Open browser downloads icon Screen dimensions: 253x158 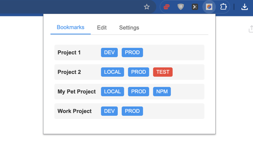click(245, 7)
